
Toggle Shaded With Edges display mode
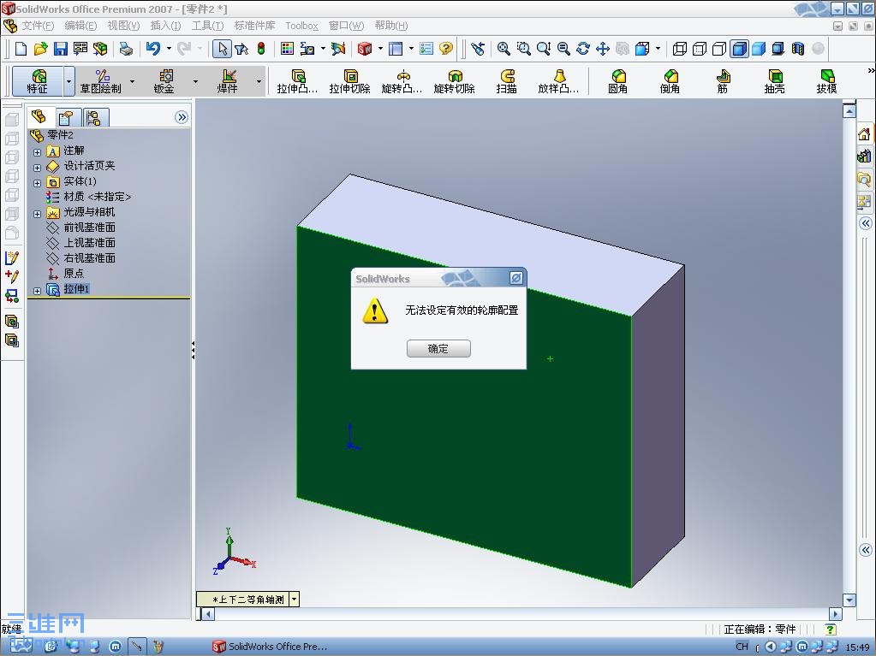click(x=739, y=49)
